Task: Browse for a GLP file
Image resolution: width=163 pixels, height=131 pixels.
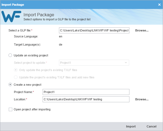Action: click(x=142, y=30)
